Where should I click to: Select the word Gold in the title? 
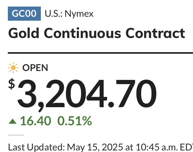tap(24, 33)
